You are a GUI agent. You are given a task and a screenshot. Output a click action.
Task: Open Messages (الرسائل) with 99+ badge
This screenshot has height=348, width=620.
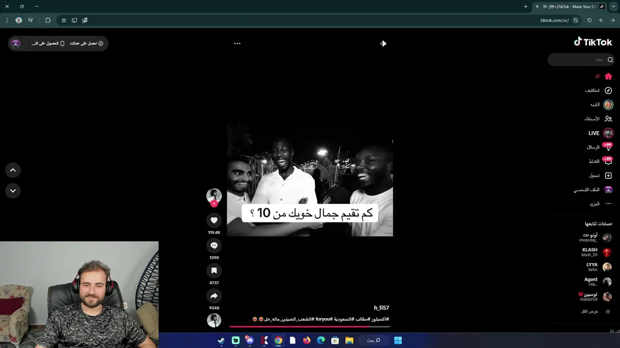pos(600,147)
